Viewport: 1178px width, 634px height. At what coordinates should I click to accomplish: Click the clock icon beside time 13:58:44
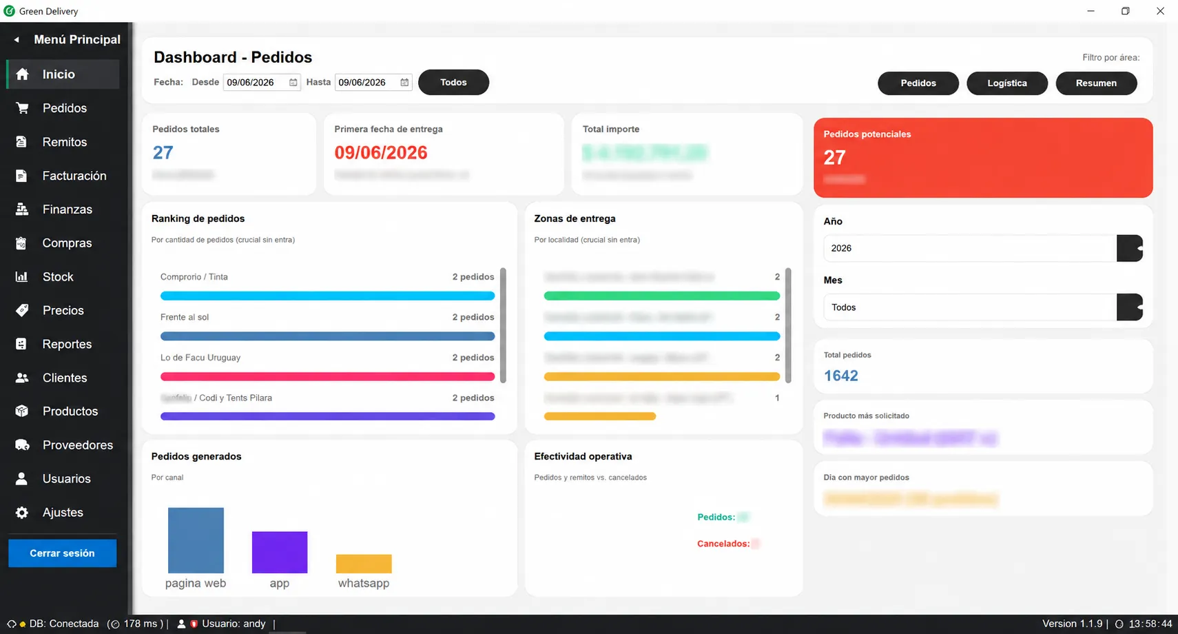click(1119, 624)
